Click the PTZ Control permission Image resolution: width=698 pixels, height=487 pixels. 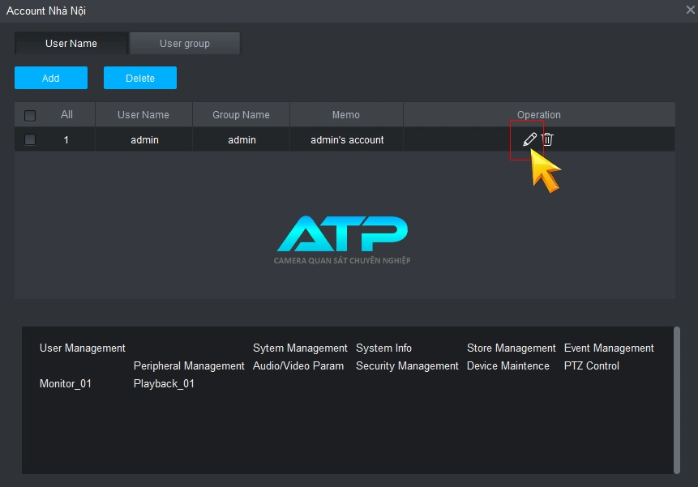[592, 365]
